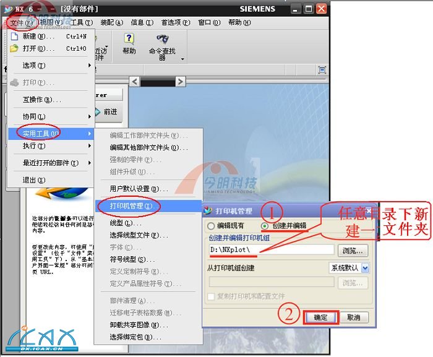Select 打印机管理 in the submenu

[x=148, y=206]
